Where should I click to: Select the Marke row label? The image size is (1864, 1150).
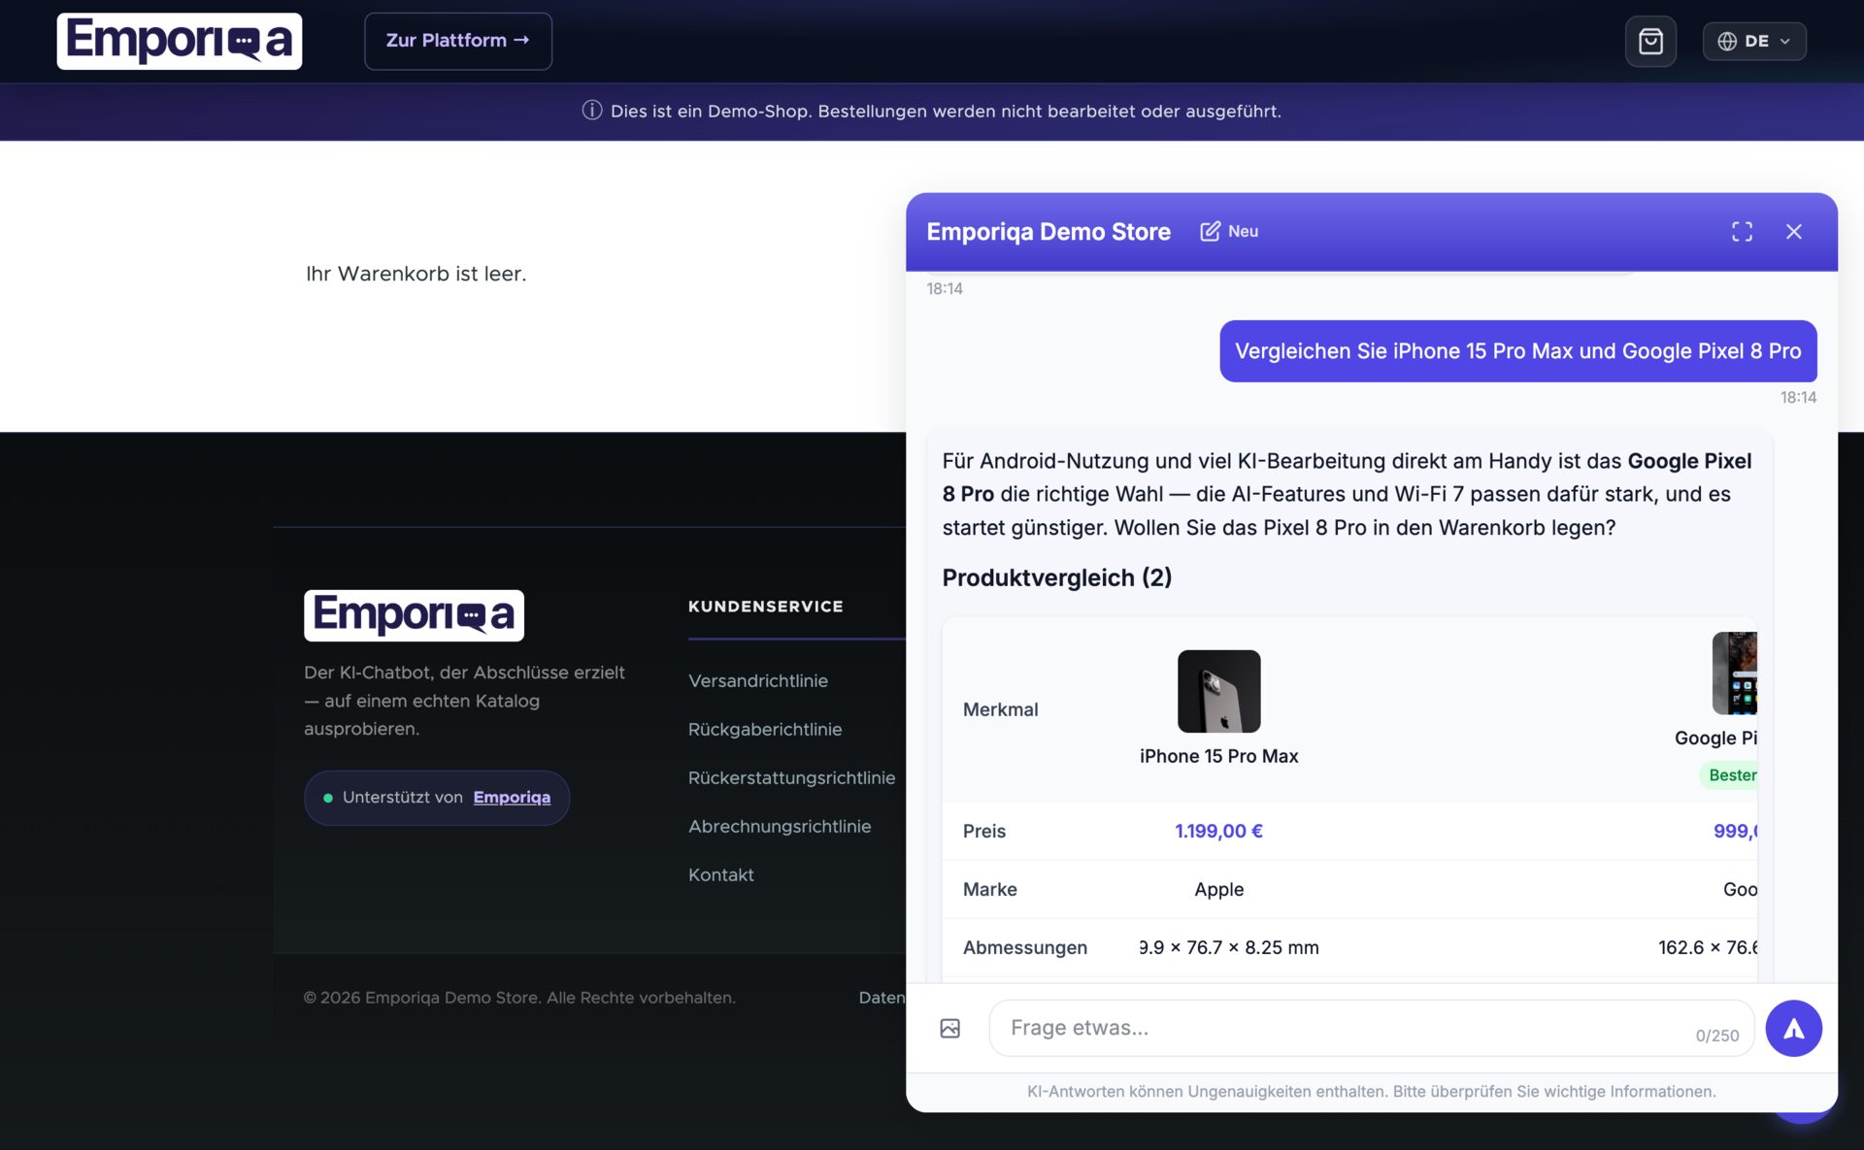(x=990, y=889)
